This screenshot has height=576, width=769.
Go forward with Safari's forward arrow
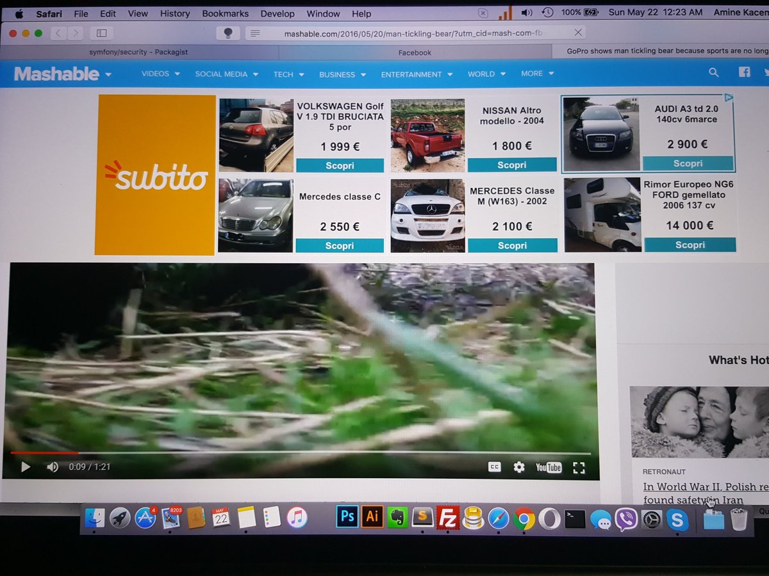76,33
